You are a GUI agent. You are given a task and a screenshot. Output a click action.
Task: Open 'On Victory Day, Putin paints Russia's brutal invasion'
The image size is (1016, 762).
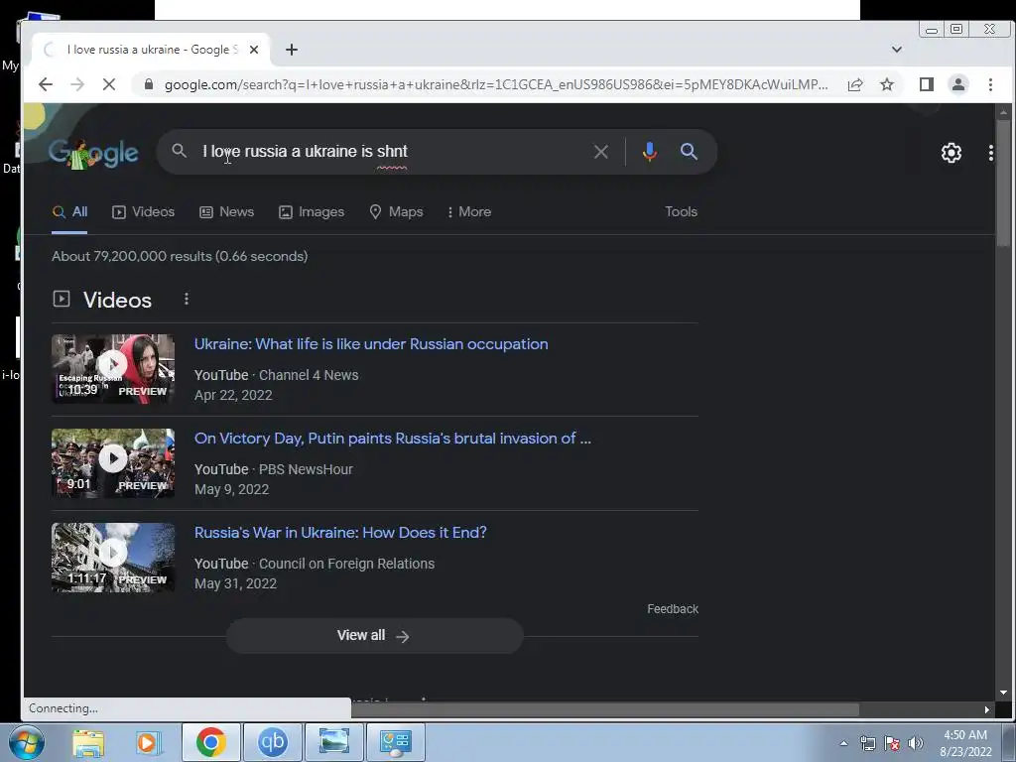(393, 438)
